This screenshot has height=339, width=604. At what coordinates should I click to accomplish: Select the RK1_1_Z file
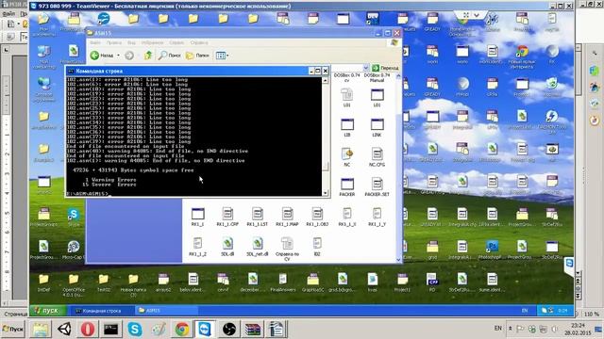(197, 247)
